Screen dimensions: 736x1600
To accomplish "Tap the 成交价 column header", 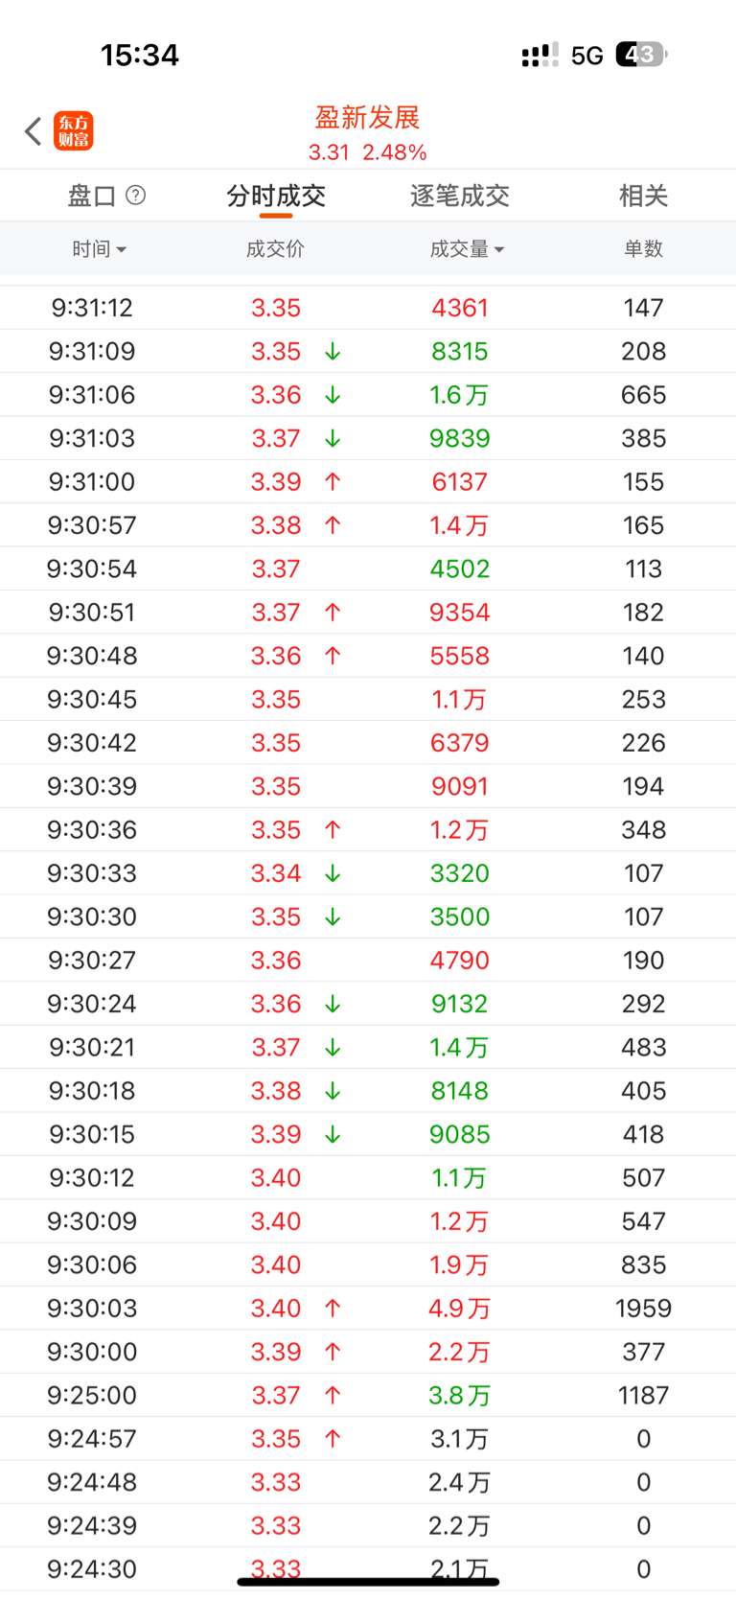I will tap(275, 249).
